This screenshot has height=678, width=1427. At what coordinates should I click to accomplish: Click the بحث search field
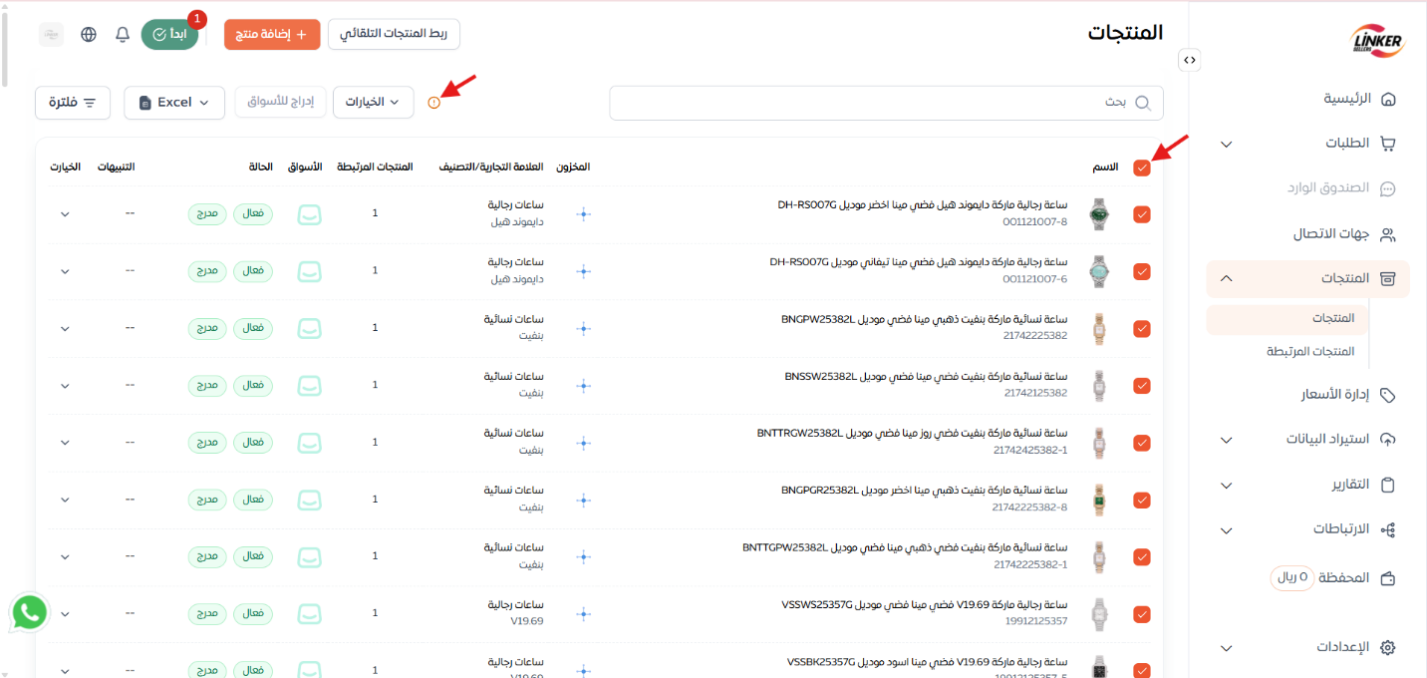click(x=886, y=103)
